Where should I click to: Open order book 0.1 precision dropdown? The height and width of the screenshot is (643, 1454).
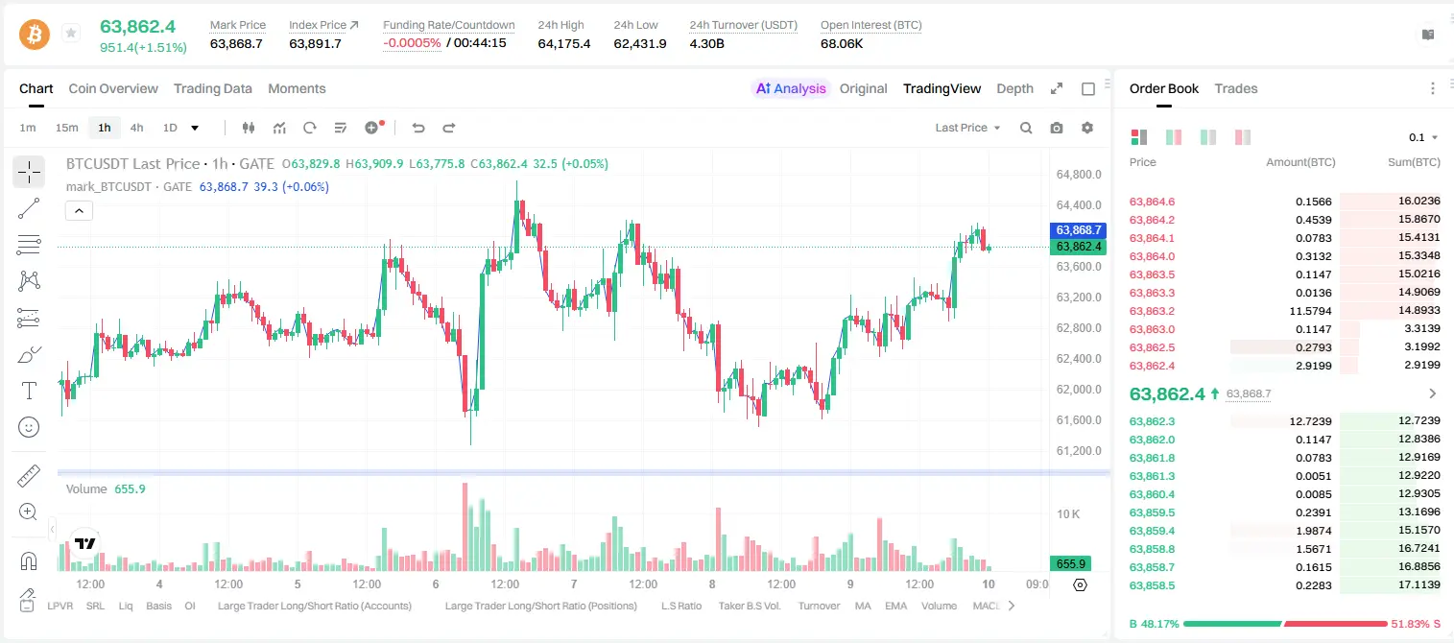point(1423,137)
